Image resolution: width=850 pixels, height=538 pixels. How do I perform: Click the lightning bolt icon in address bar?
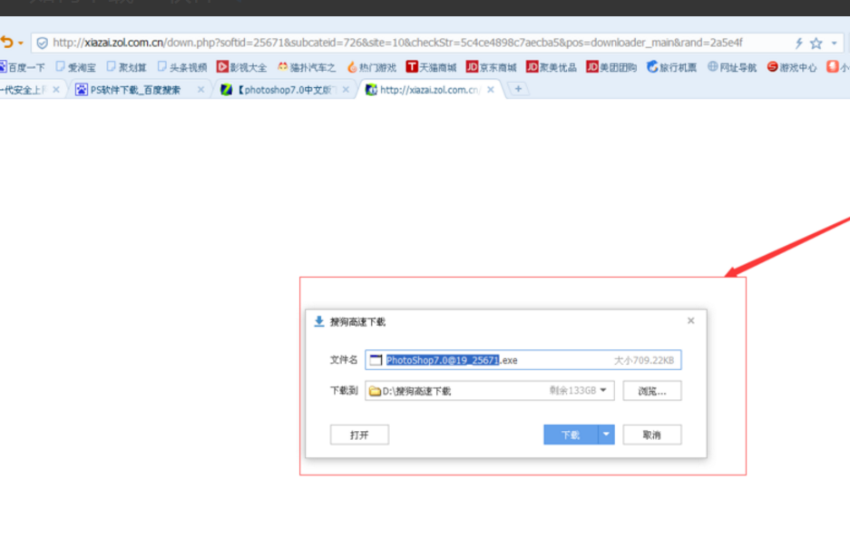click(798, 42)
